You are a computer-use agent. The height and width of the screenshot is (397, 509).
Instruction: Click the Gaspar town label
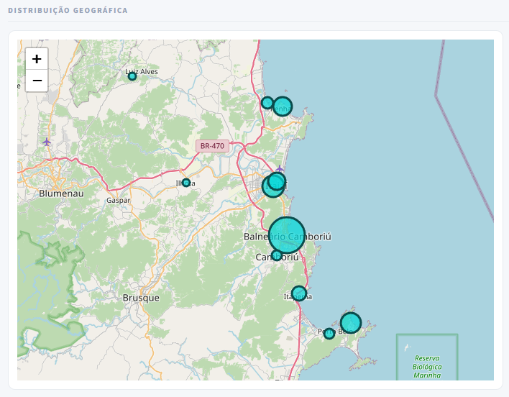[117, 200]
